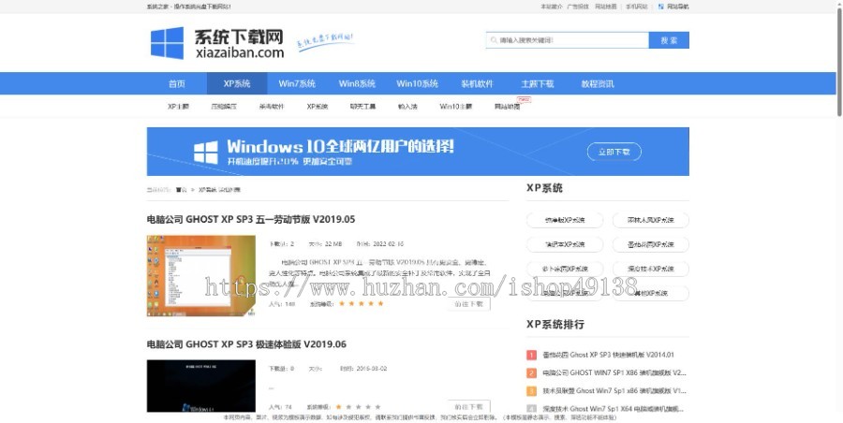Click the XP主题 sub-navigation link
This screenshot has height=423, width=843.
pos(179,107)
